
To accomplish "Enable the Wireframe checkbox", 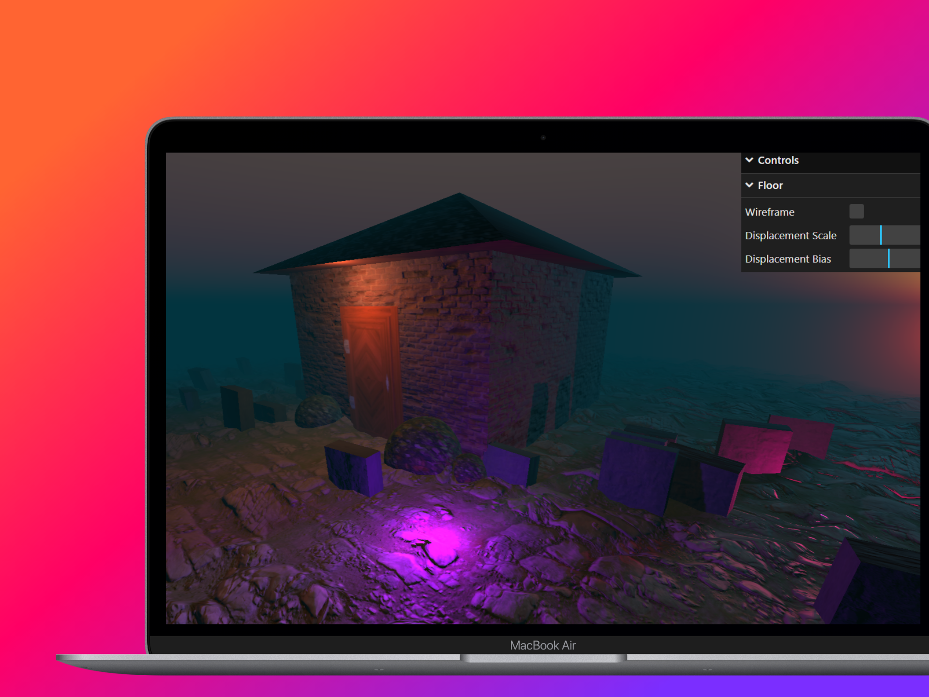I will click(856, 212).
